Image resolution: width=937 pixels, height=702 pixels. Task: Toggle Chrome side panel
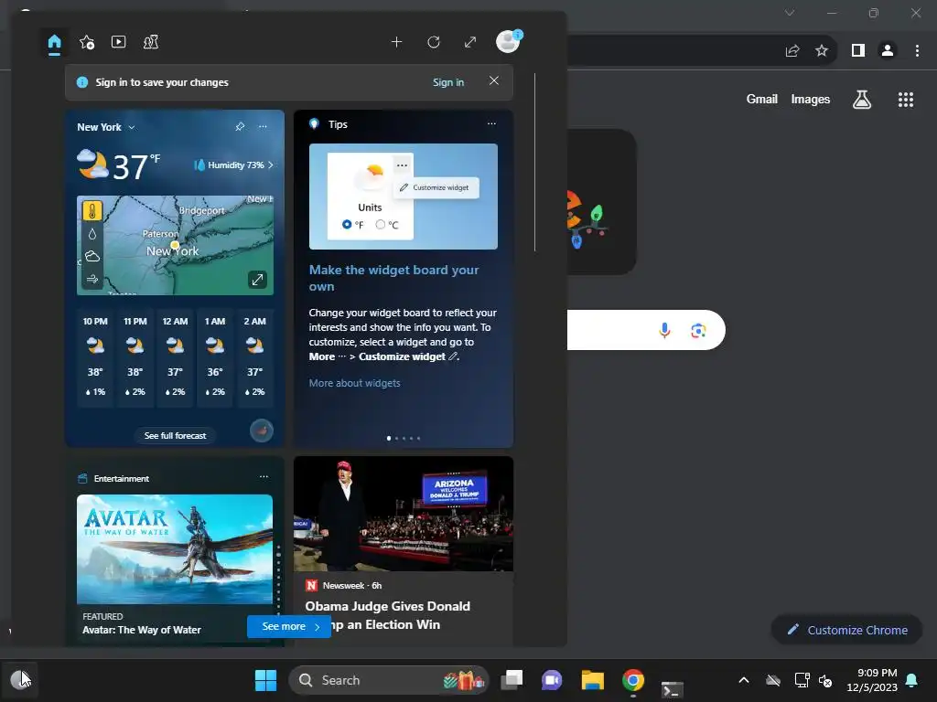pyautogui.click(x=858, y=51)
